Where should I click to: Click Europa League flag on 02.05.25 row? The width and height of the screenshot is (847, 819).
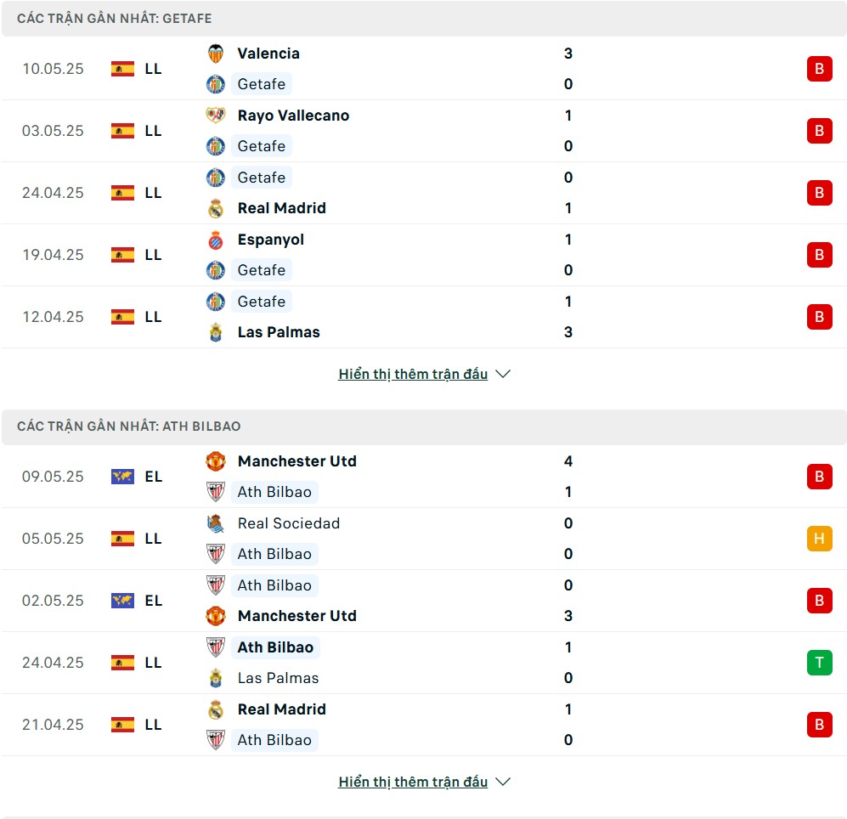122,600
